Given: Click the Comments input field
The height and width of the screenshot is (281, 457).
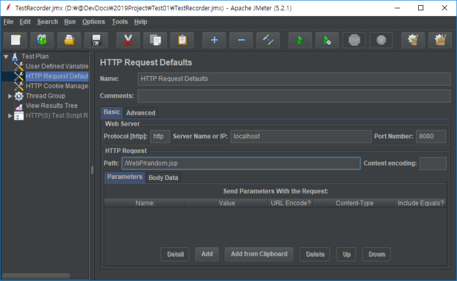Looking at the screenshot, I should (x=294, y=96).
